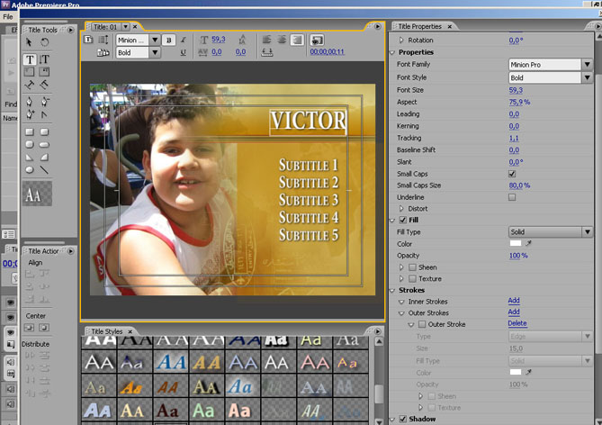The image size is (602, 425).
Task: Enable the Sheen checkbox under Fill
Action: tap(413, 267)
